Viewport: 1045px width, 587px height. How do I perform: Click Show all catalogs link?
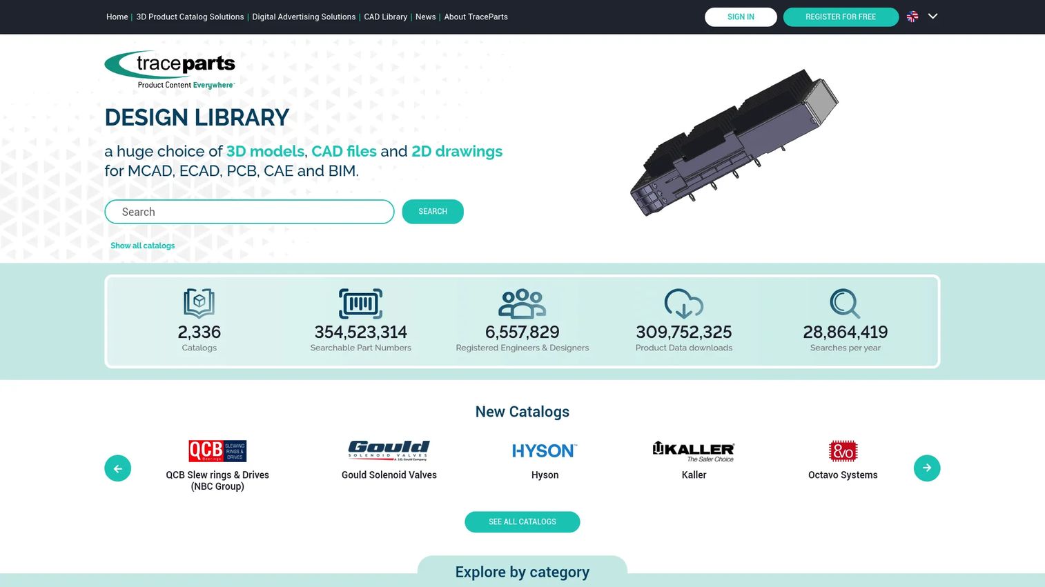142,246
